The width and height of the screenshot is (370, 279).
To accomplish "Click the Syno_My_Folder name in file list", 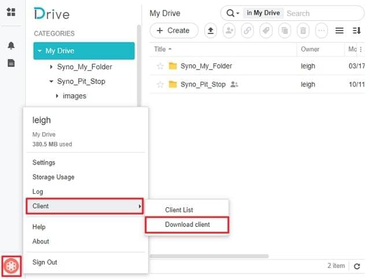I will point(206,66).
